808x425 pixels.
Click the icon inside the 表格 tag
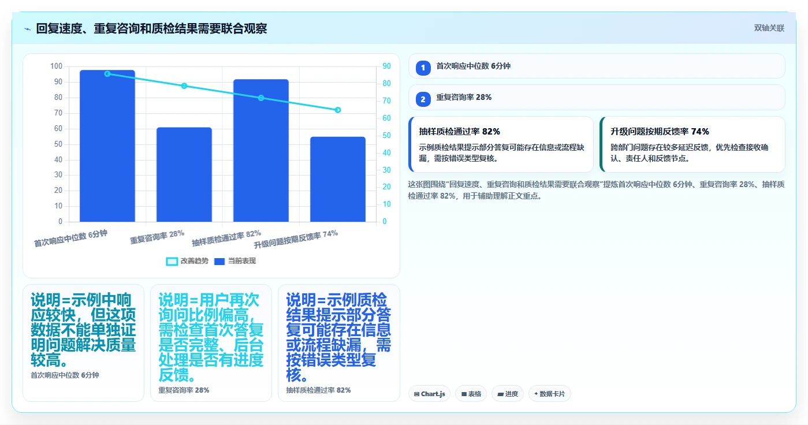pos(464,394)
